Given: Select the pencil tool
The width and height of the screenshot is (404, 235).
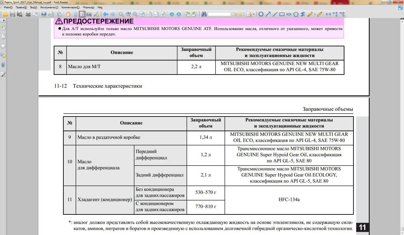Looking at the screenshot, I should (310, 14).
